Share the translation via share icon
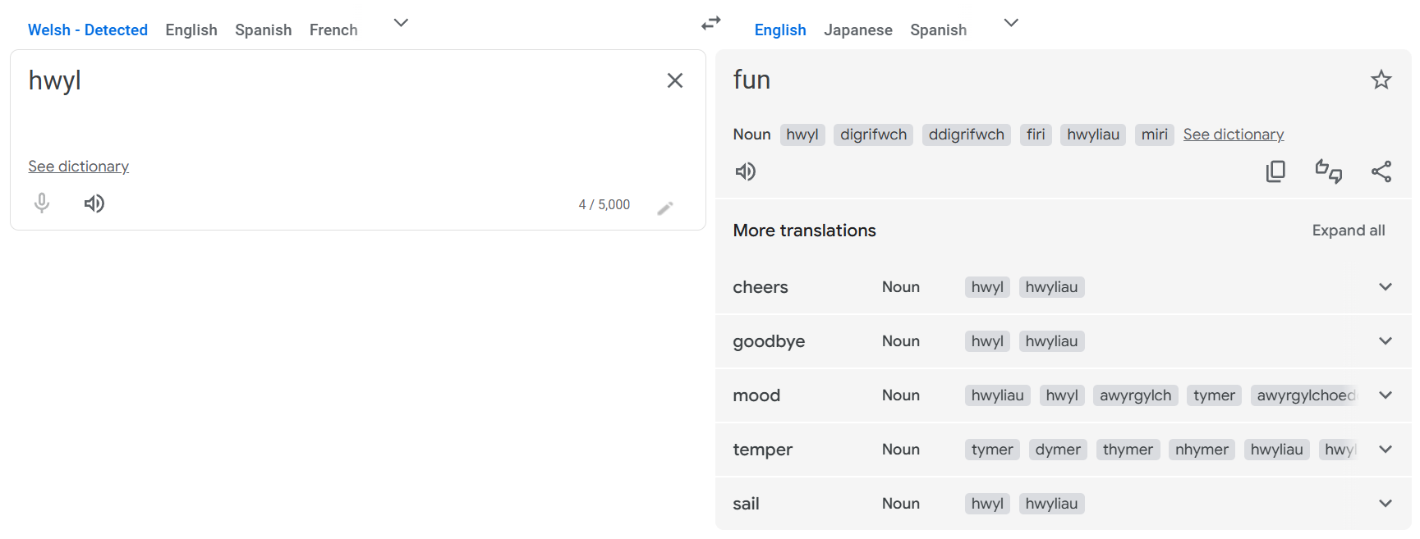This screenshot has height=539, width=1420. click(1381, 171)
